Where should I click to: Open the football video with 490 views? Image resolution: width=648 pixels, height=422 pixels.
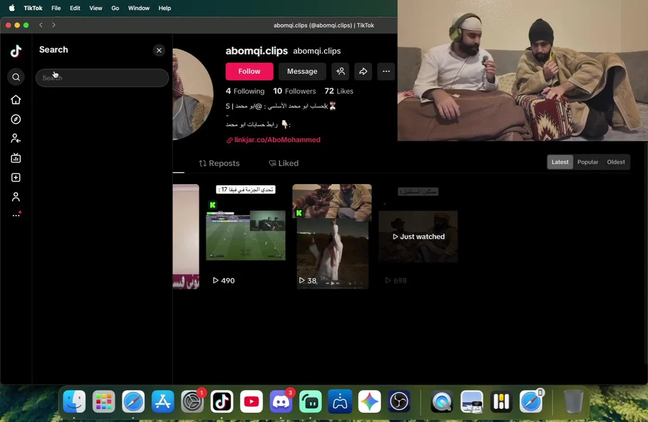click(246, 236)
